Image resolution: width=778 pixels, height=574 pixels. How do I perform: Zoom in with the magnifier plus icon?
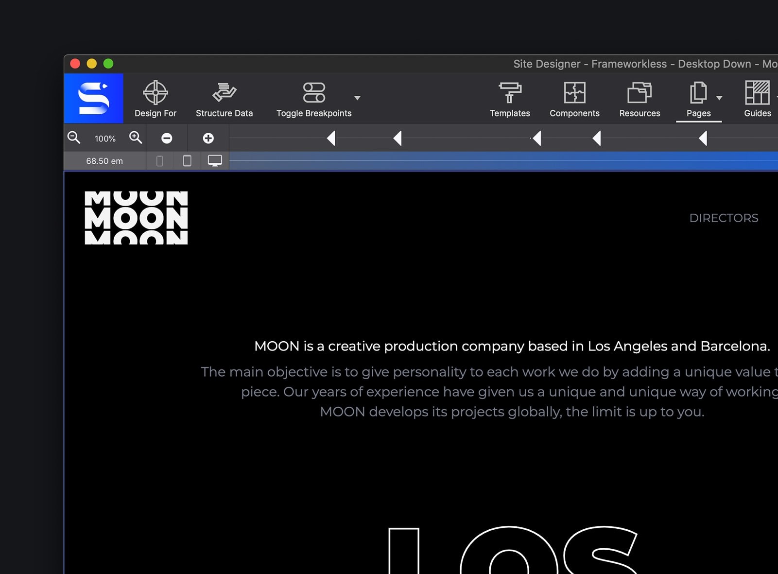point(136,138)
